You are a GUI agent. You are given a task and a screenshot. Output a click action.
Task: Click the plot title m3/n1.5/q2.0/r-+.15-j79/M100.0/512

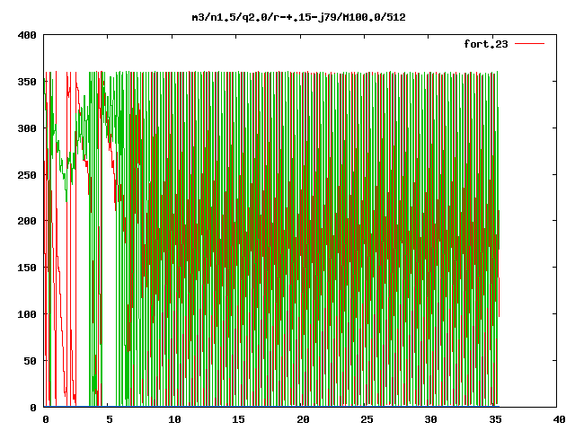tap(299, 18)
